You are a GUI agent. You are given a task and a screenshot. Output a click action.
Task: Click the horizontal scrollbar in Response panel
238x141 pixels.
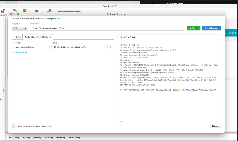[x=121, y=121]
